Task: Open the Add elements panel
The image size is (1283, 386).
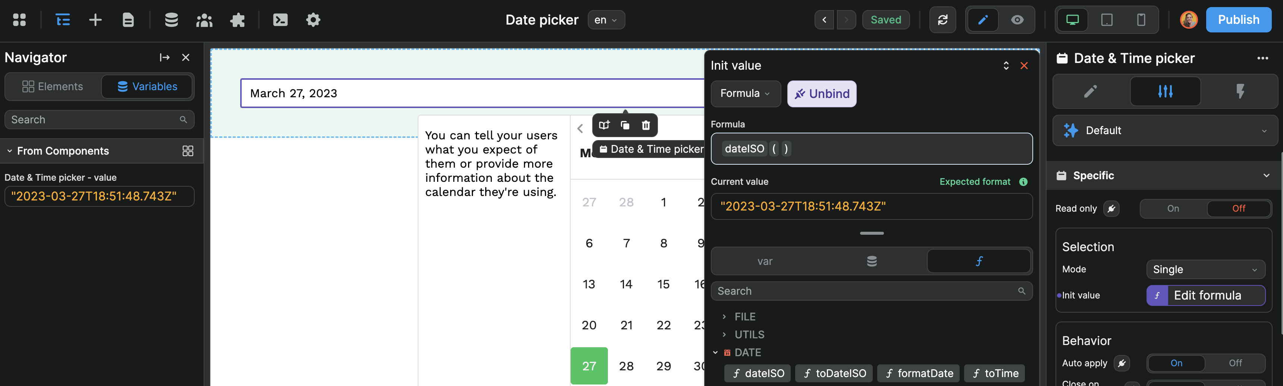Action: (95, 20)
